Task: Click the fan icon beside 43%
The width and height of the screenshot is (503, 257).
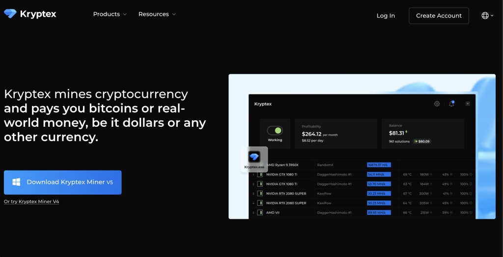Action: tap(451, 174)
